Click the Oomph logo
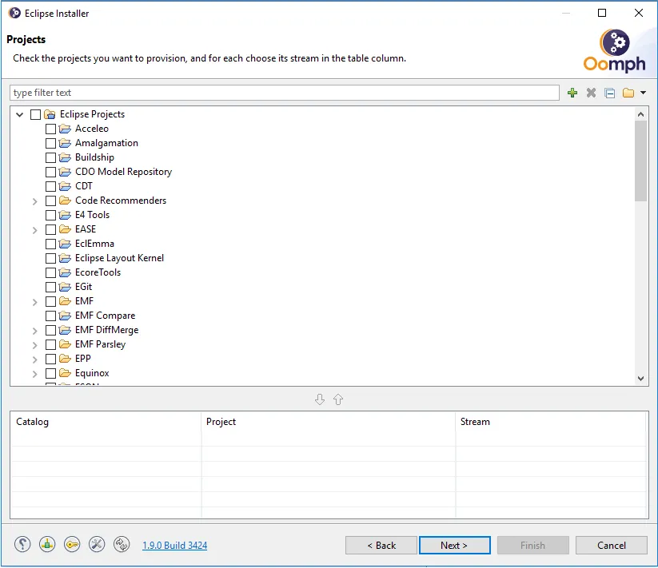The height and width of the screenshot is (568, 658). pos(614,50)
